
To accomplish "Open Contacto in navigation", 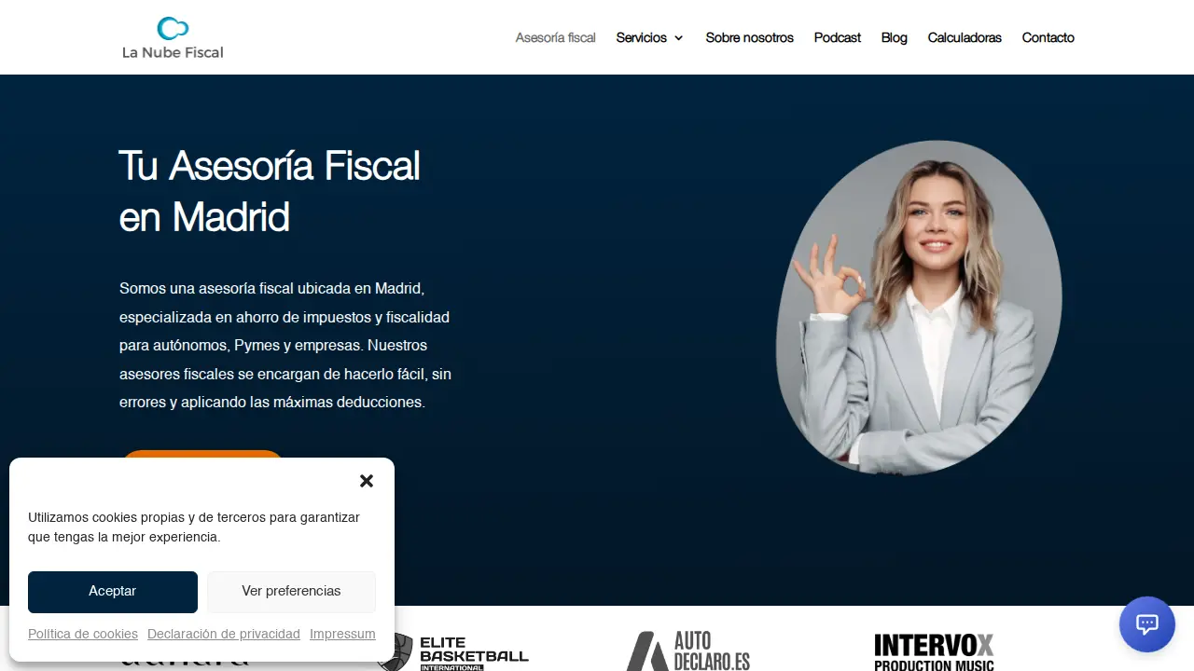I will tap(1048, 37).
